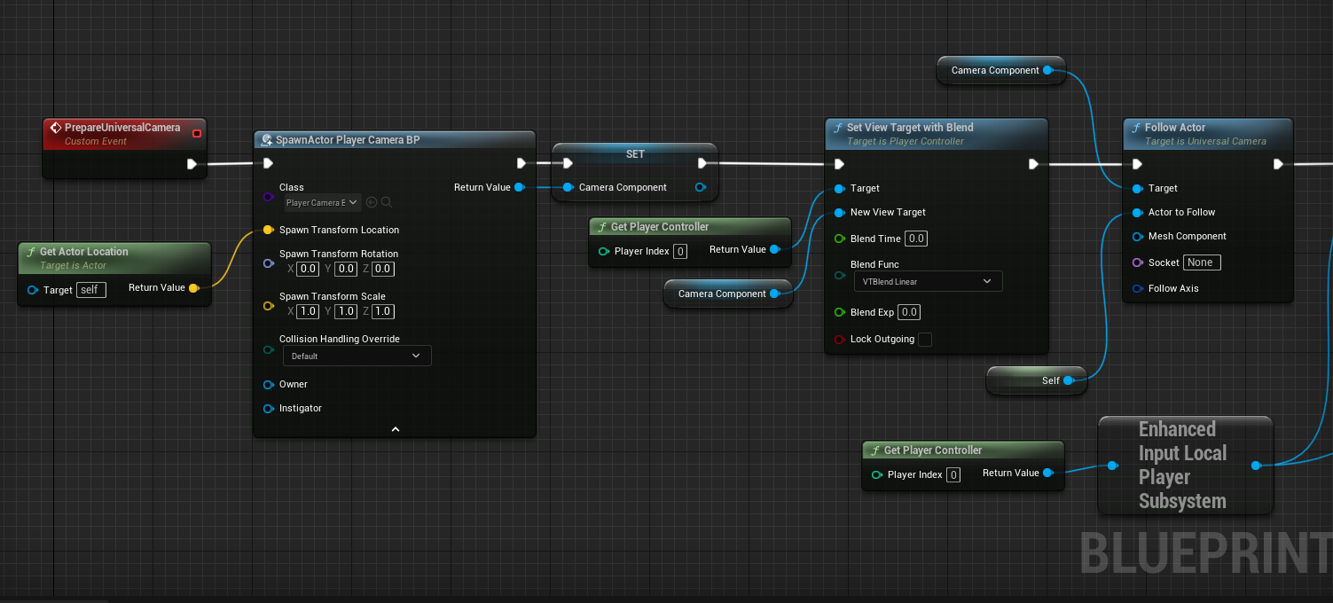Viewport: 1333px width, 603px height.
Task: Select the Self reference node
Action: click(1036, 380)
